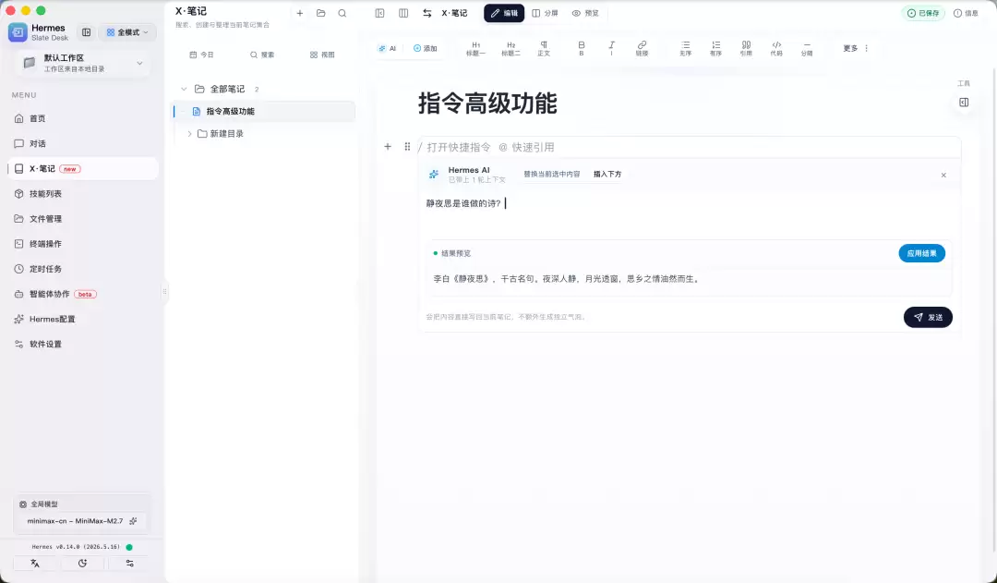Image resolution: width=997 pixels, height=583 pixels.
Task: Click the 搜索 button in the note list
Action: pyautogui.click(x=262, y=55)
